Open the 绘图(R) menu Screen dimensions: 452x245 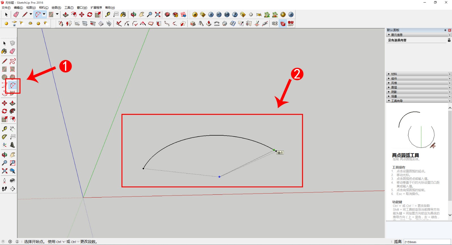56,8
